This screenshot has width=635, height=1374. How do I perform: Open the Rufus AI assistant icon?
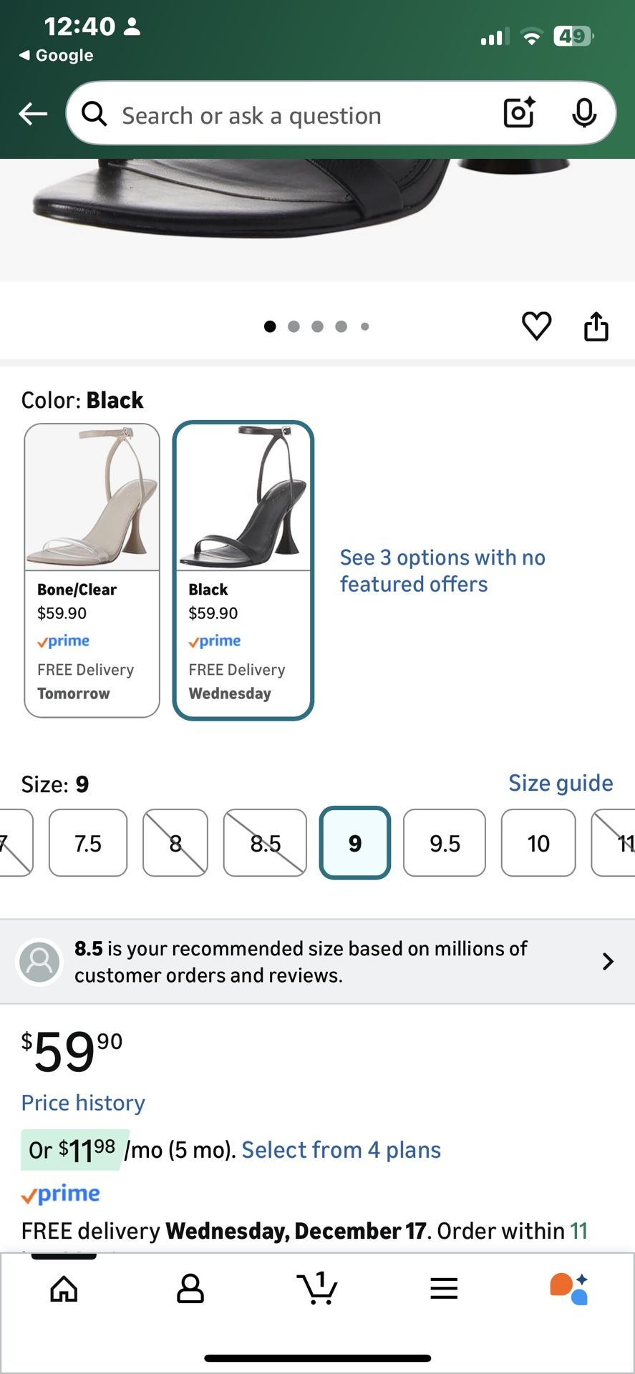pyautogui.click(x=569, y=1288)
